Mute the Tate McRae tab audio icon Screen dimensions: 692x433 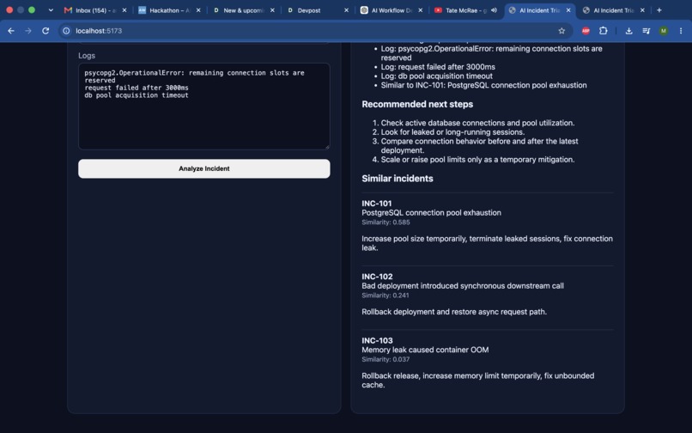point(494,10)
